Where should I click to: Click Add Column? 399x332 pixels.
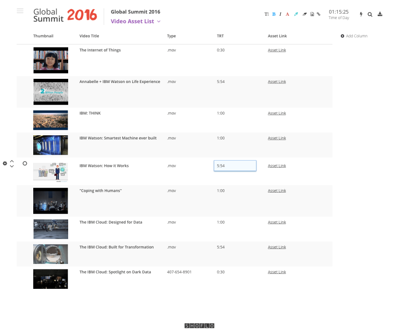pos(354,36)
